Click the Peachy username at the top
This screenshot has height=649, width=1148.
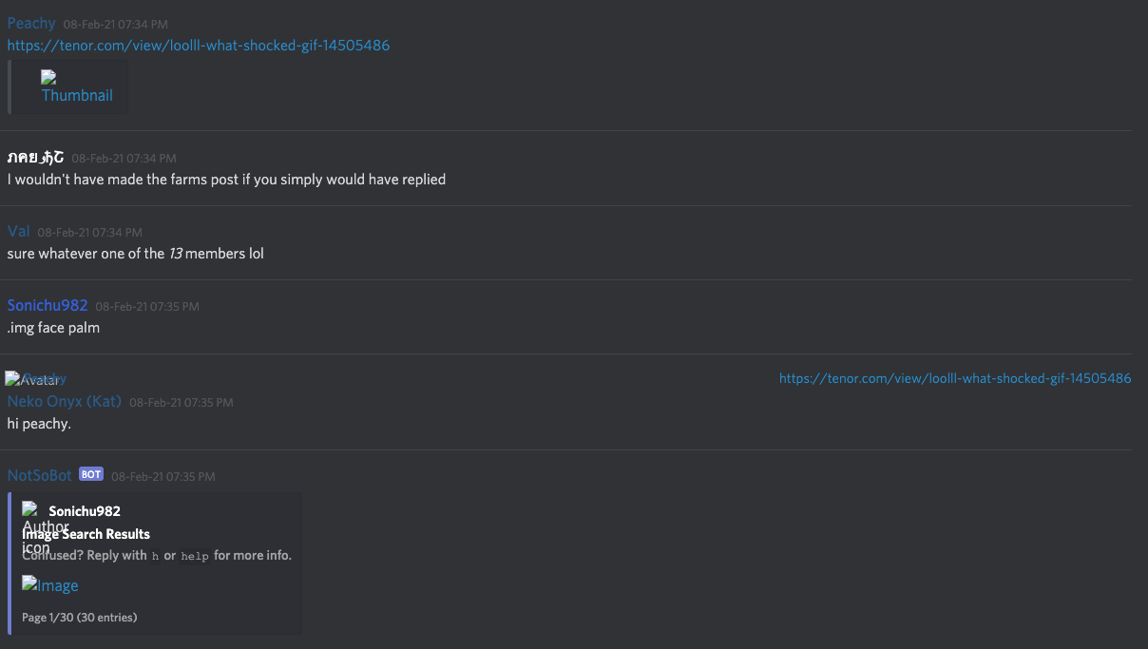pyautogui.click(x=31, y=23)
